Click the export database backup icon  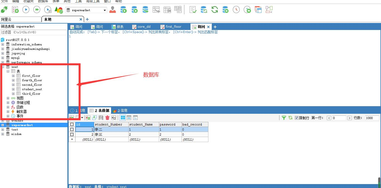point(135,10)
